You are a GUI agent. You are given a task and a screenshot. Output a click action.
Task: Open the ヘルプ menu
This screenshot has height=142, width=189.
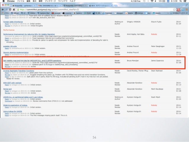[72, 1]
